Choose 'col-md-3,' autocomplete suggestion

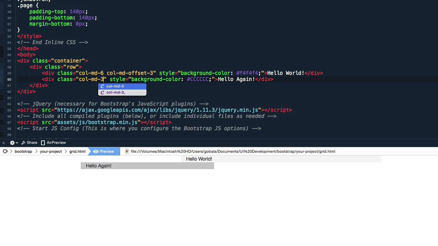click(x=122, y=92)
